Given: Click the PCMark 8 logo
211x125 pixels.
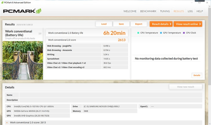Looking at the screenshot, I should [22, 11].
